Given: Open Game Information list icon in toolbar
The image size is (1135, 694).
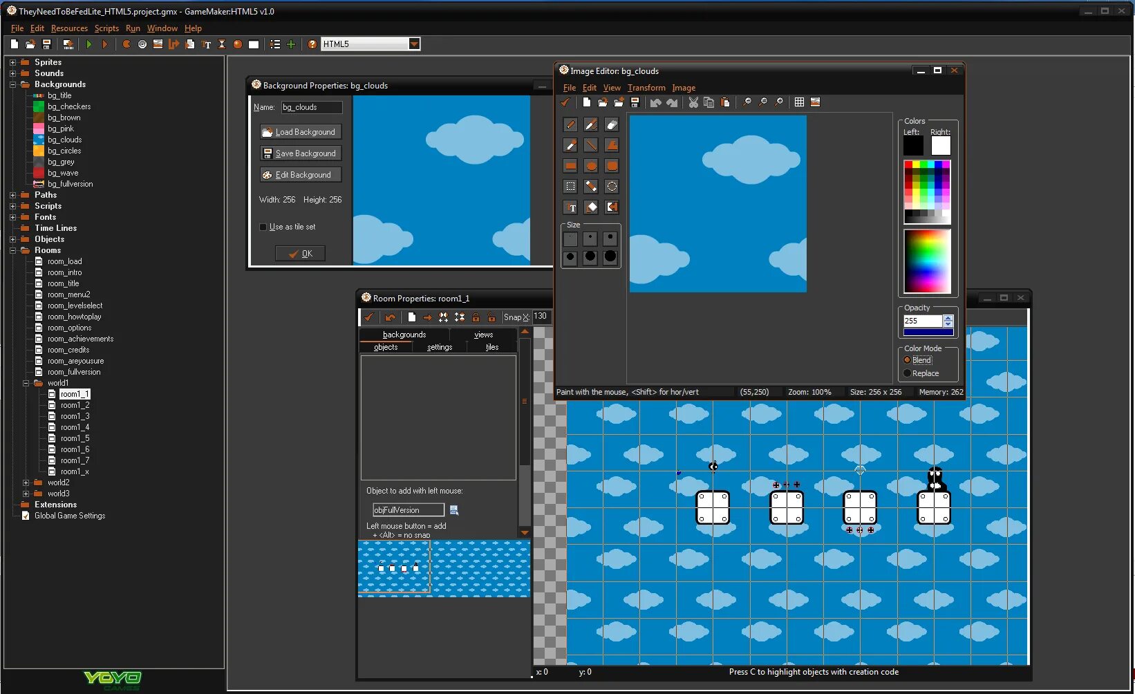Looking at the screenshot, I should (x=275, y=44).
